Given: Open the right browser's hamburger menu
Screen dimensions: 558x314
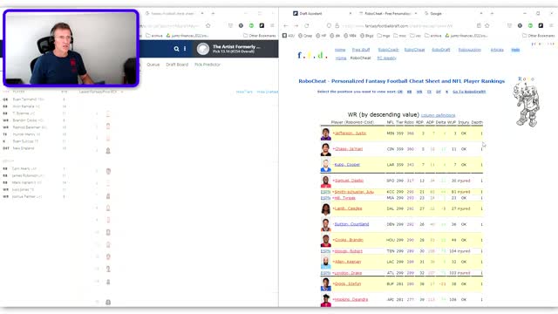Looking at the screenshot, I should pos(551,25).
